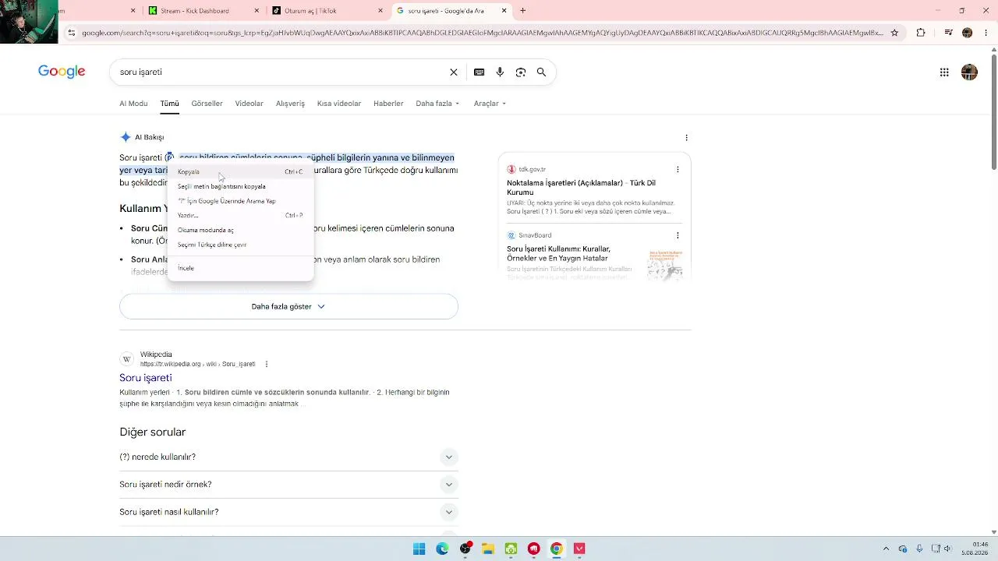Choose "Okuma modunda aç" menu entry
The height and width of the screenshot is (561, 998).
click(x=240, y=231)
